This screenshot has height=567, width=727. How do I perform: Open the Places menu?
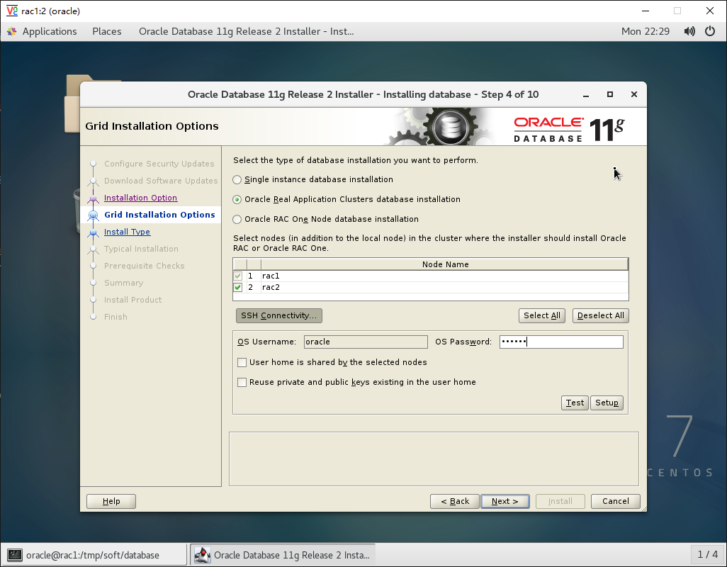(x=106, y=31)
